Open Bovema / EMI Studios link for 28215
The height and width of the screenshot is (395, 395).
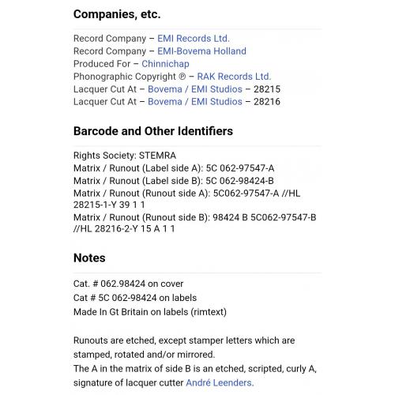[x=195, y=89]
